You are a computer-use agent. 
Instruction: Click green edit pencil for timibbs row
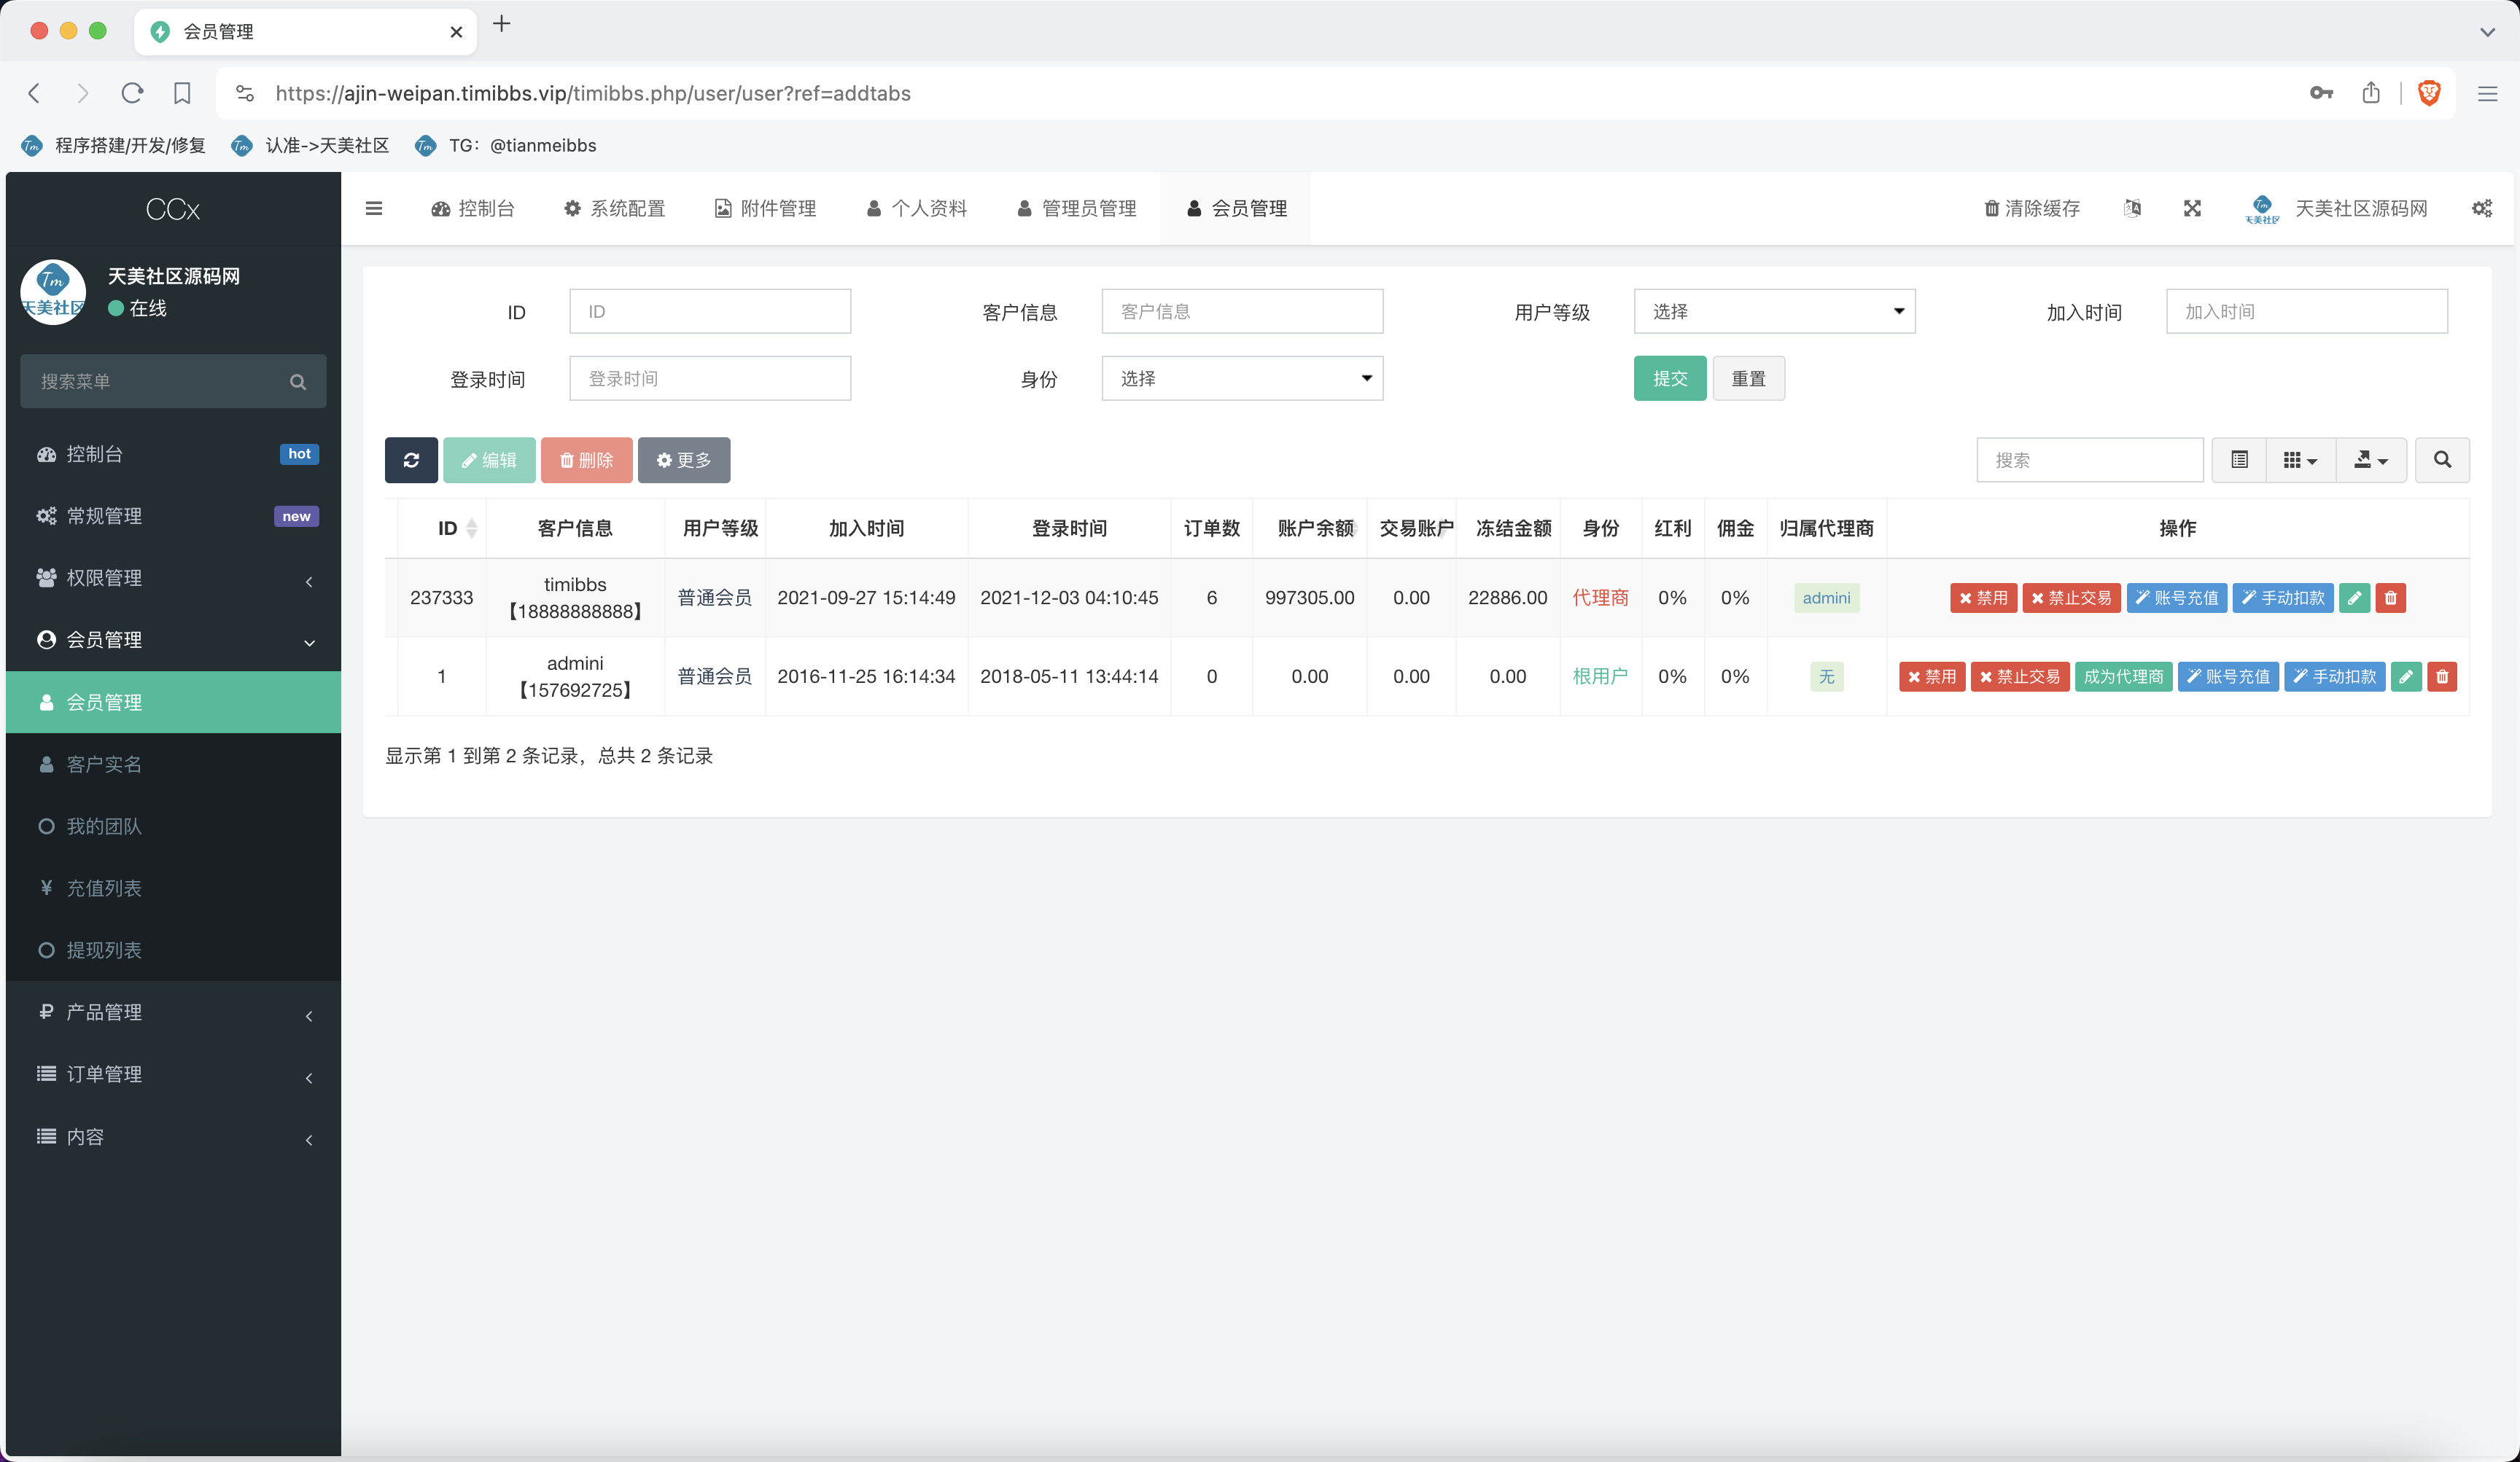click(2355, 598)
